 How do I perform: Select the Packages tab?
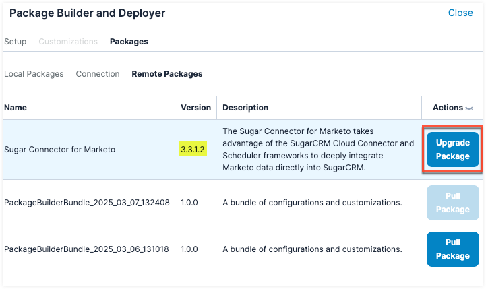129,42
